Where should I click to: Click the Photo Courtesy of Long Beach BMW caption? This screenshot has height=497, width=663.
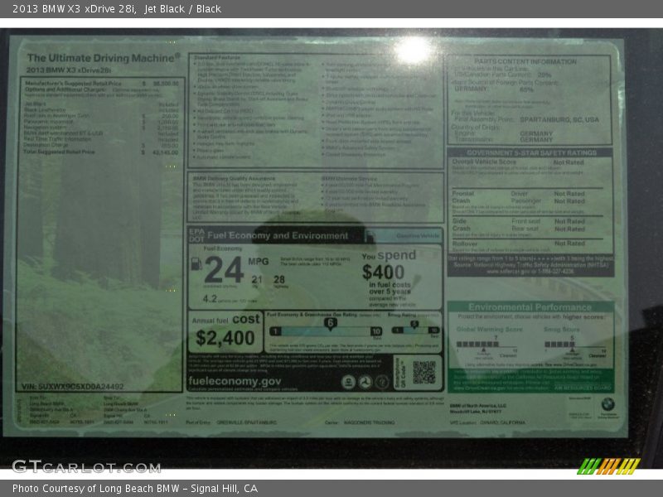(x=135, y=489)
